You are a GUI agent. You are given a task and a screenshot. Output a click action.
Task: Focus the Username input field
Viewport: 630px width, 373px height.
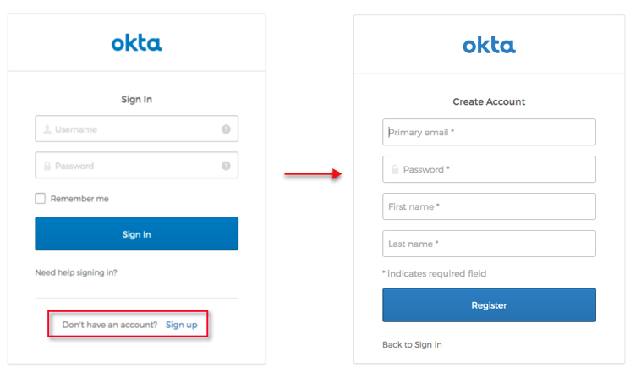click(135, 129)
